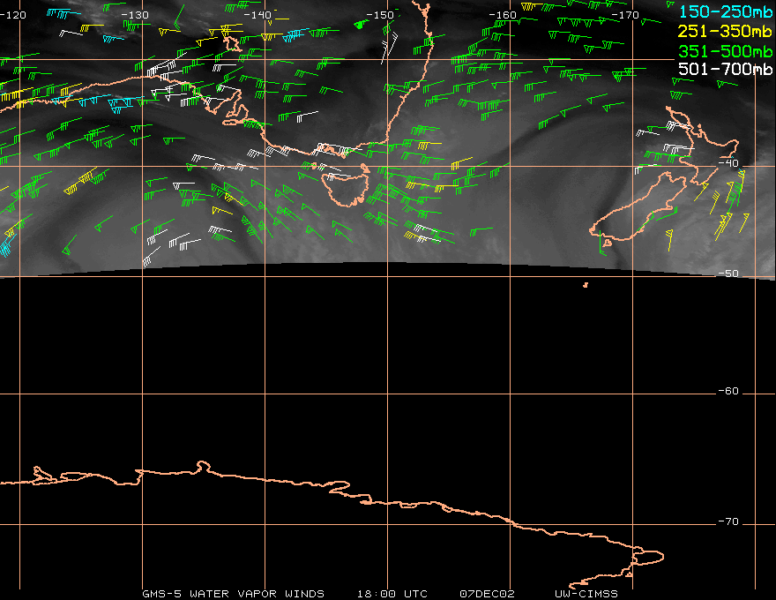
Task: Click the -170 longitude label
Action: pyautogui.click(x=625, y=15)
